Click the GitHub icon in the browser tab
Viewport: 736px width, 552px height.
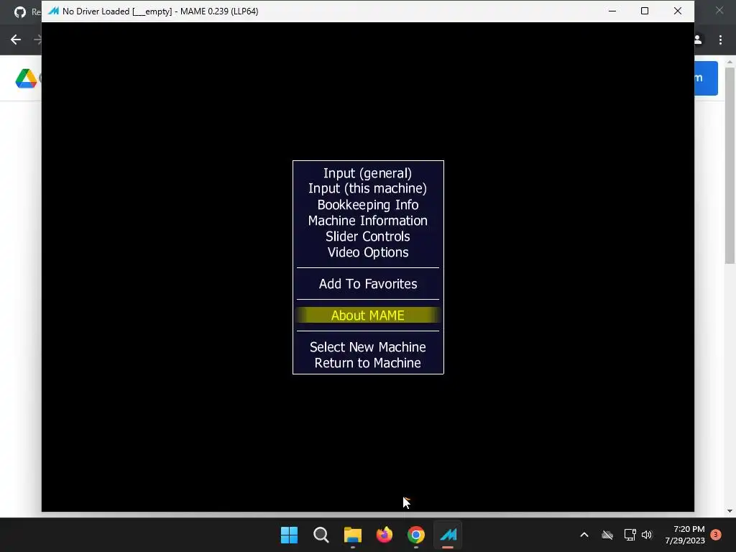tap(19, 11)
